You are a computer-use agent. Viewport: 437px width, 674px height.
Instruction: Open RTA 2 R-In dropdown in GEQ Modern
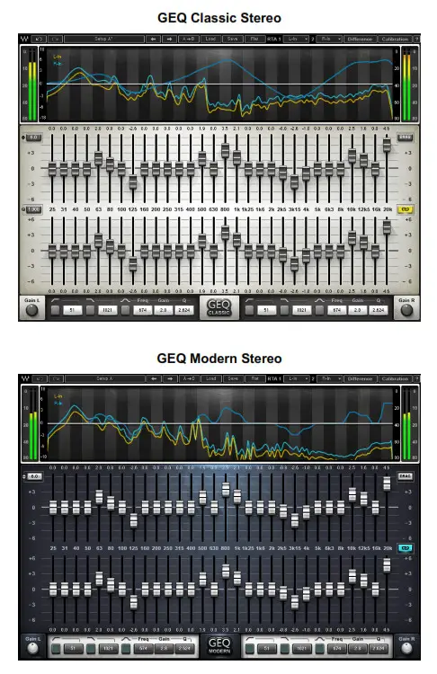(x=329, y=378)
